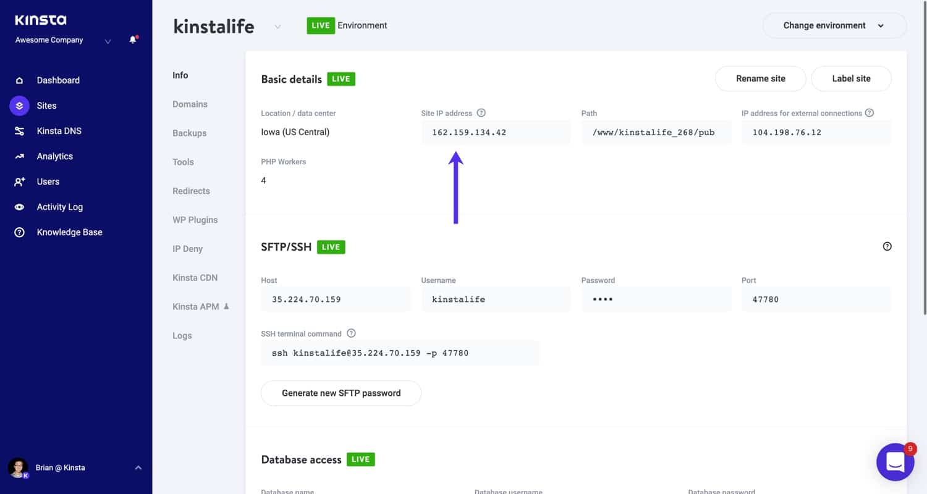Click the SFTP Username field kinstalife
927x494 pixels.
pyautogui.click(x=496, y=299)
